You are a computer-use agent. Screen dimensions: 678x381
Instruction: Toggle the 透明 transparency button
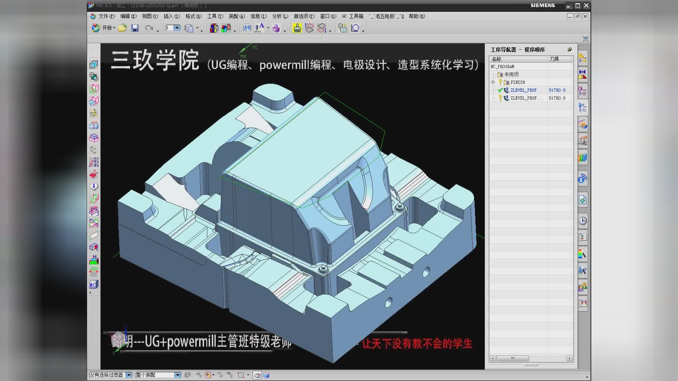coord(247,28)
